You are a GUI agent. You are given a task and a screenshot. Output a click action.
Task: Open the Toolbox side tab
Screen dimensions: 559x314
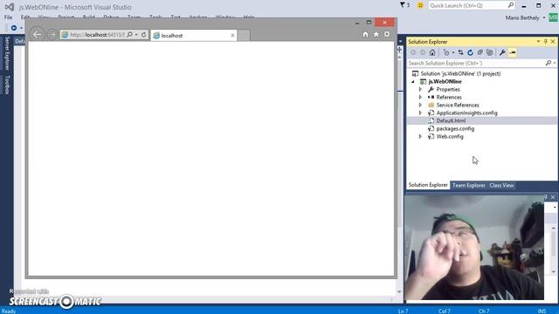pos(7,85)
